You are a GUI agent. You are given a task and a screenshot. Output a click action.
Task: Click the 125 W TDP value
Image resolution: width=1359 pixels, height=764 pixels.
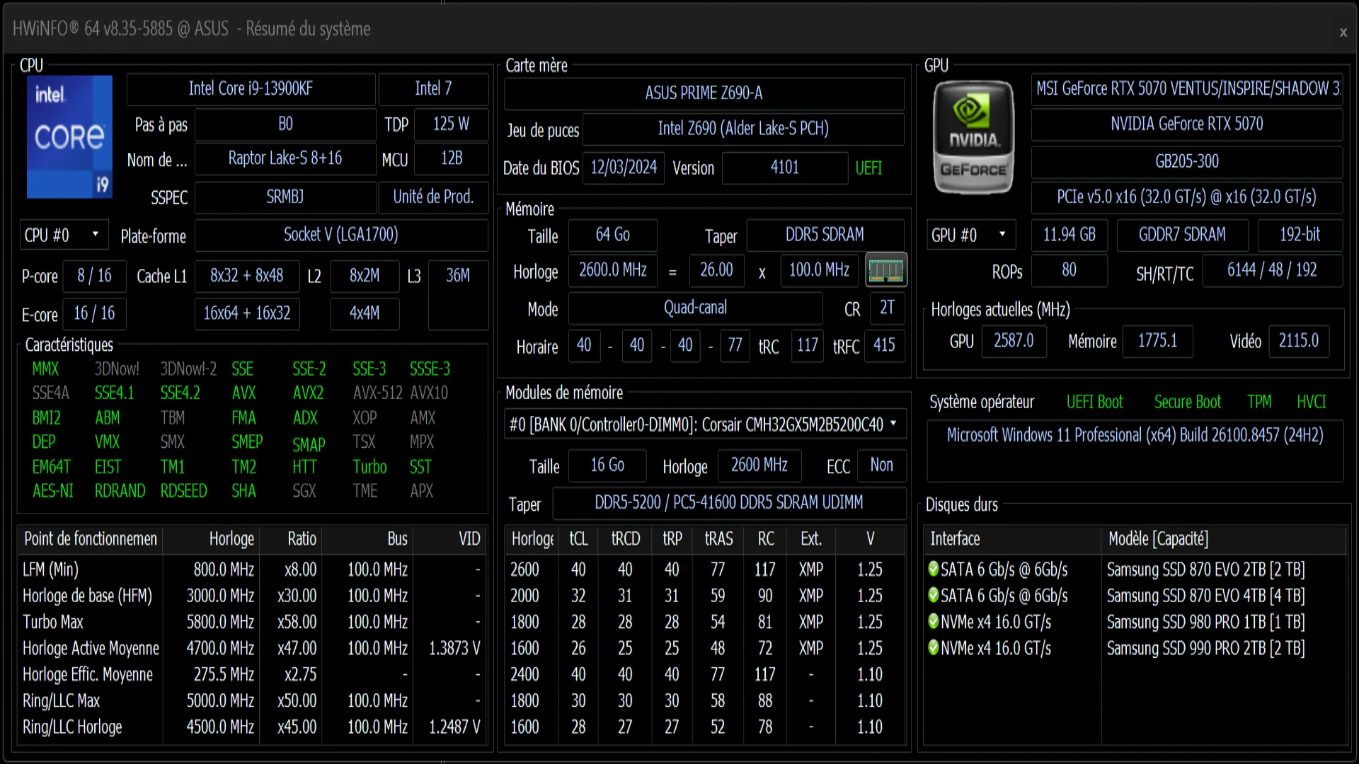451,124
